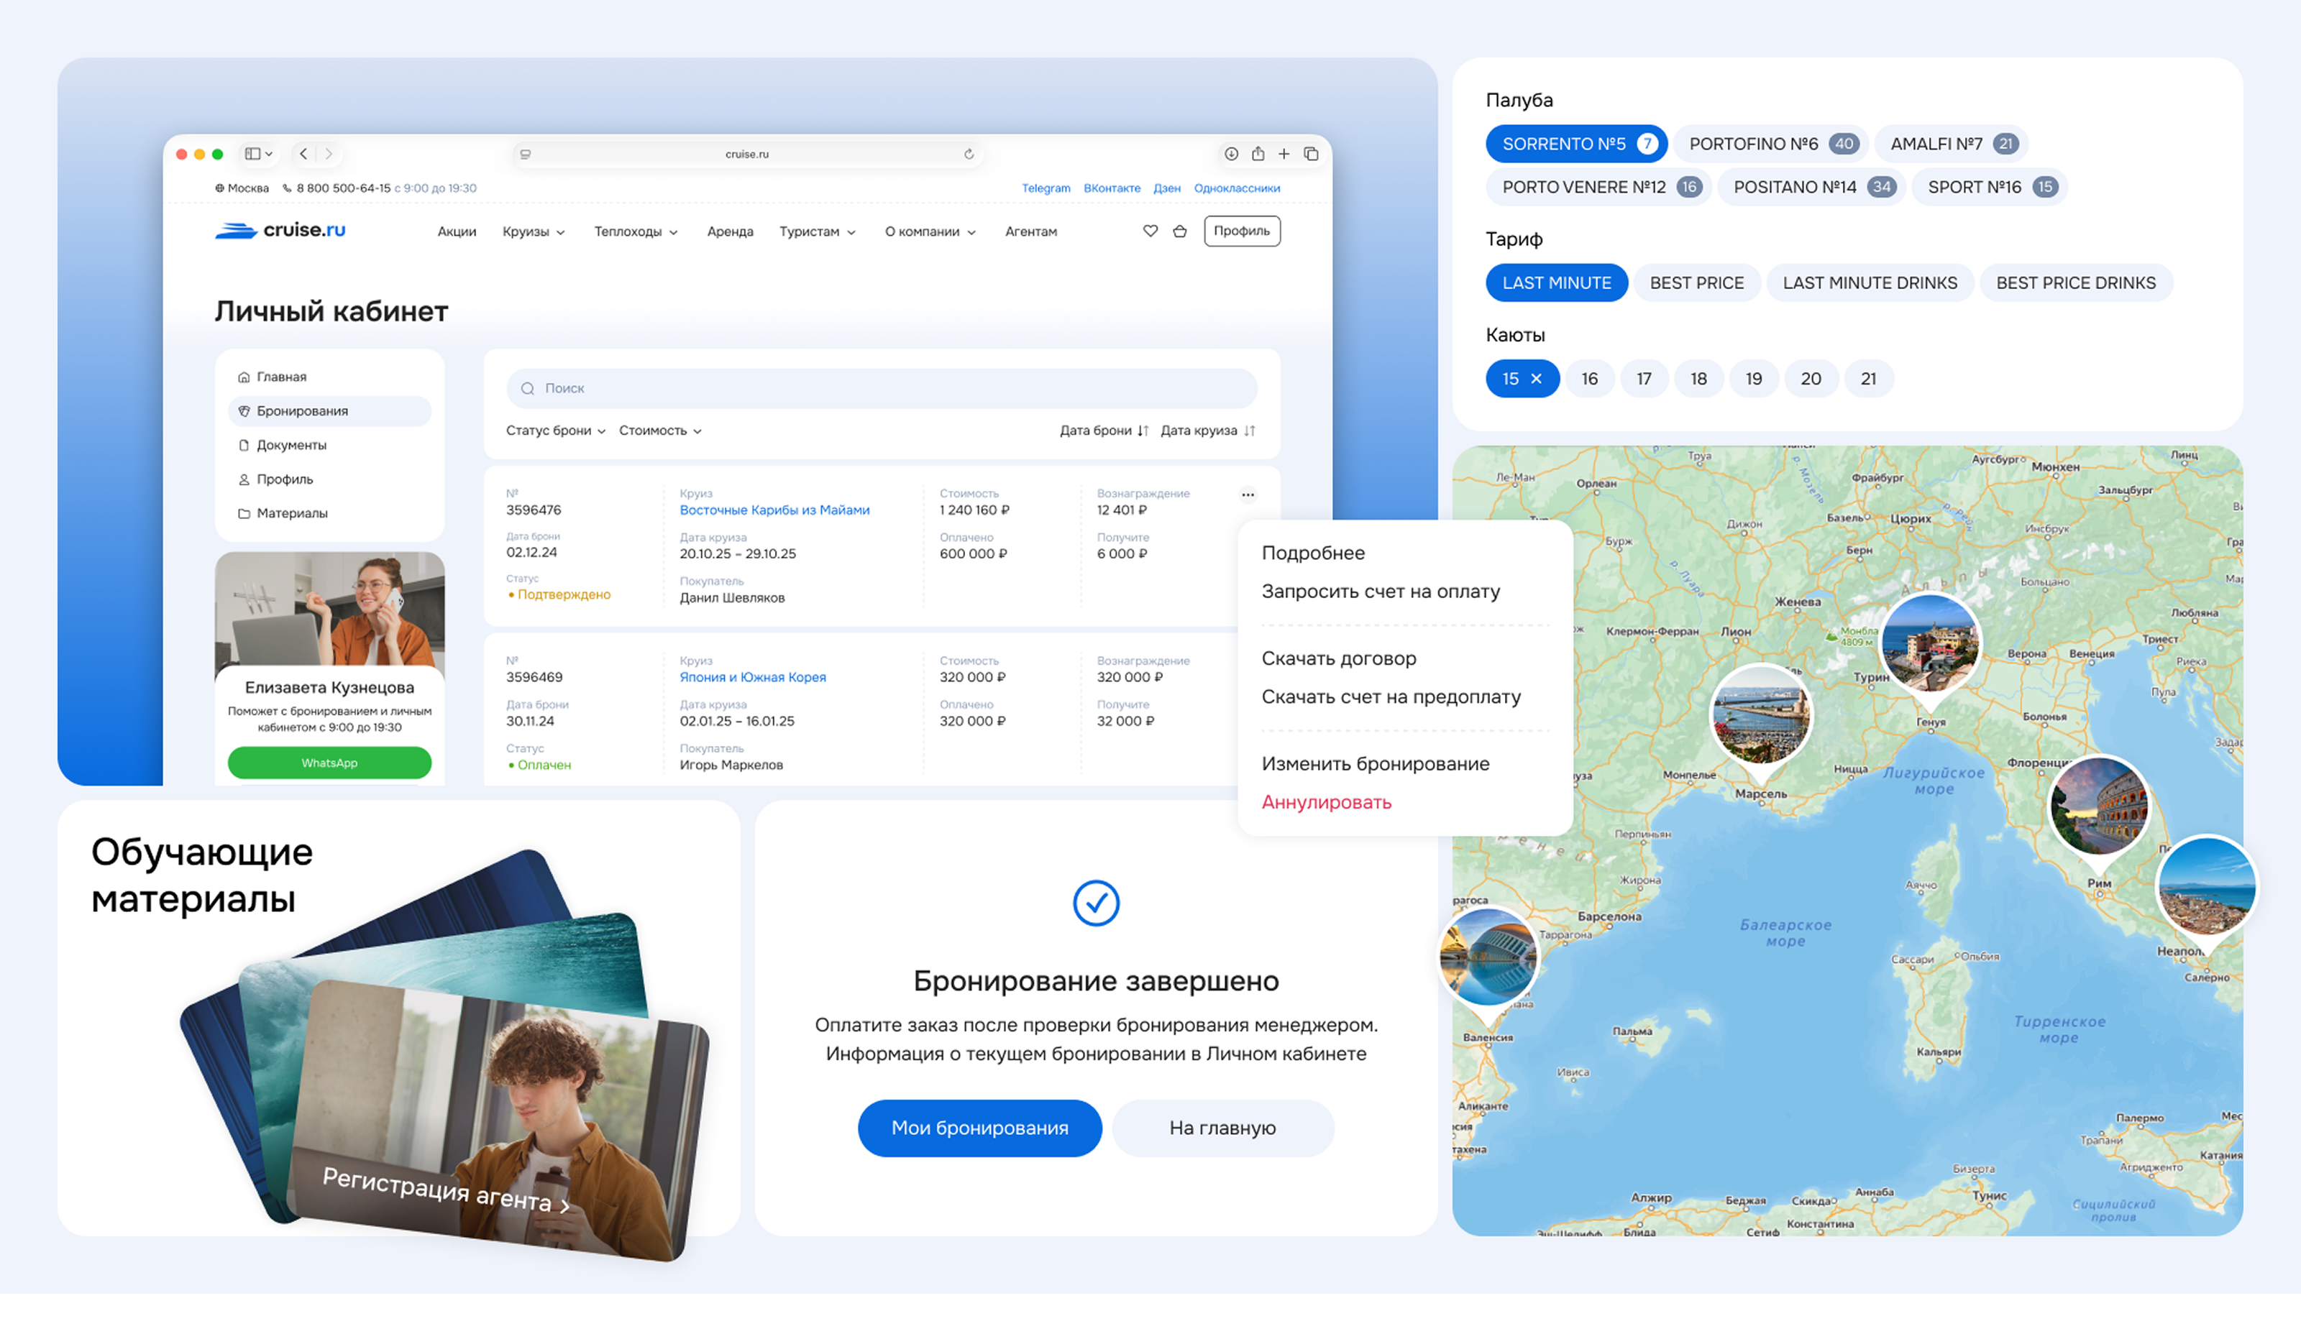This screenshot has height=1334, width=2301.
Task: Choose Подробнее in the context menu
Action: pyautogui.click(x=1313, y=553)
